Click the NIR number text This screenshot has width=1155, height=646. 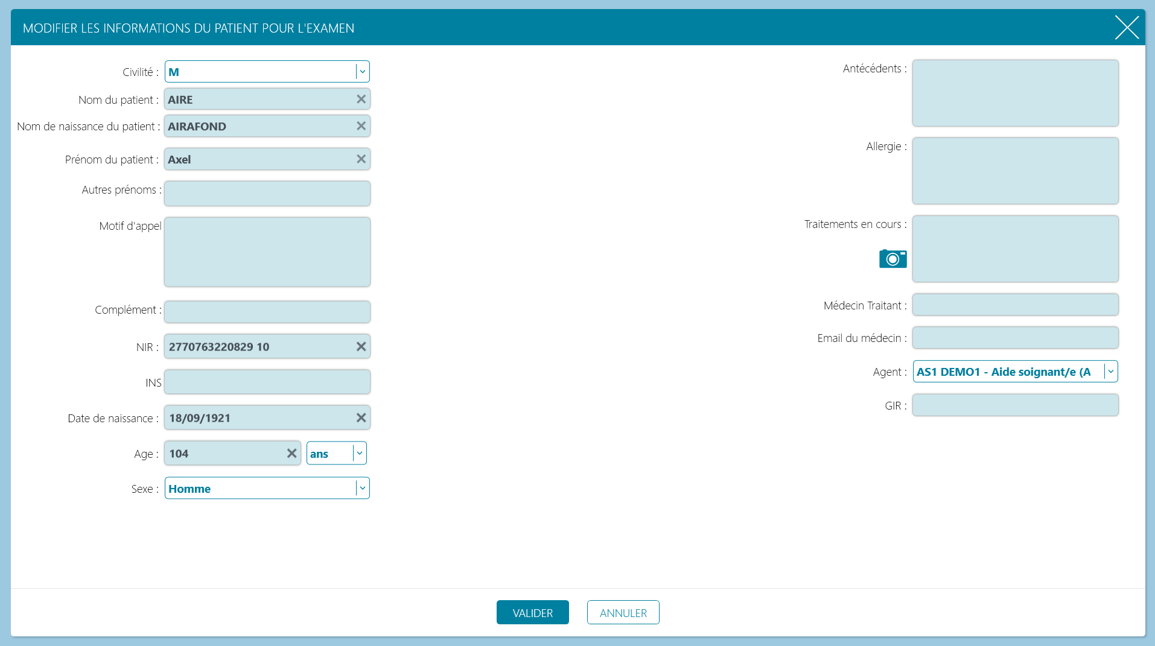pos(219,347)
